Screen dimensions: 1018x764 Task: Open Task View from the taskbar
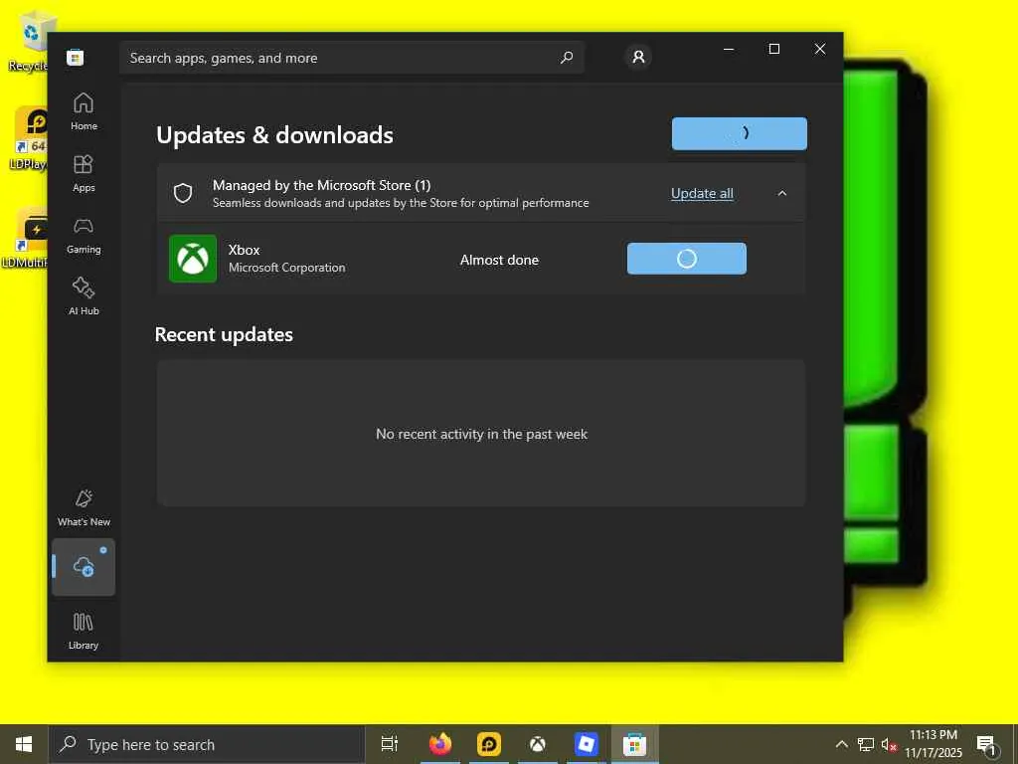390,744
